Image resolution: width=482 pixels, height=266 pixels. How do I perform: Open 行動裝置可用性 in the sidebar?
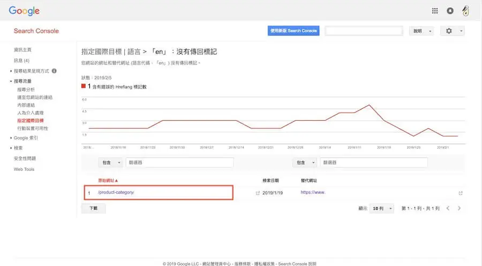point(33,128)
